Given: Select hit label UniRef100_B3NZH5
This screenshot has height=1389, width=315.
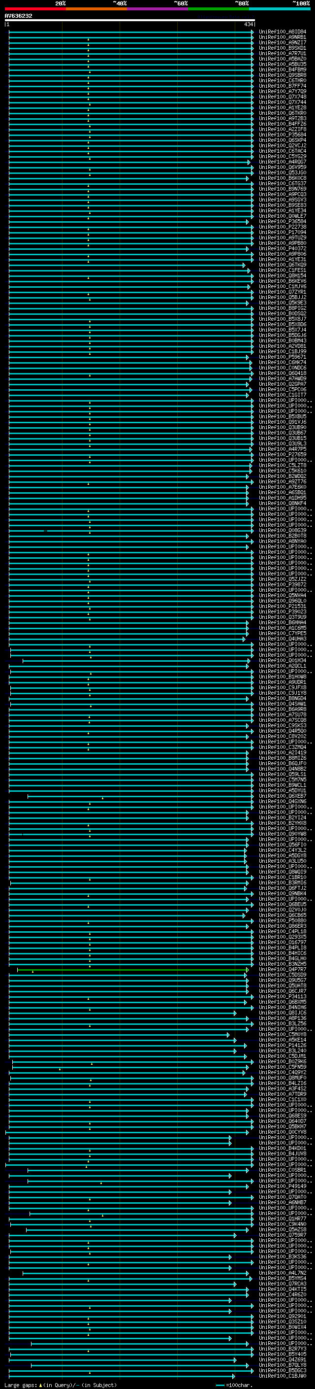Looking at the screenshot, I should (x=282, y=964).
